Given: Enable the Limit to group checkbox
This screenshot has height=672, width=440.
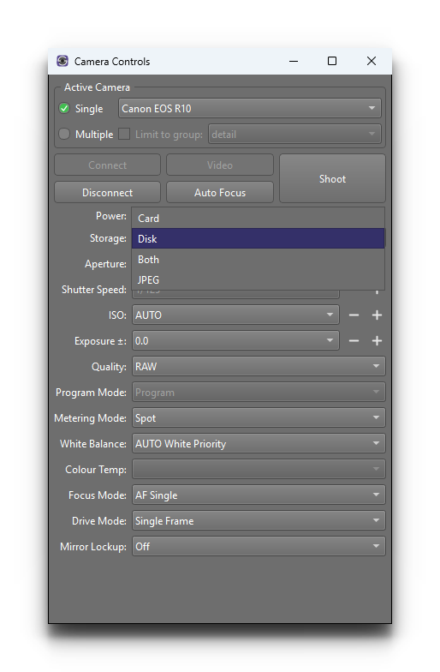Looking at the screenshot, I should click(x=124, y=134).
